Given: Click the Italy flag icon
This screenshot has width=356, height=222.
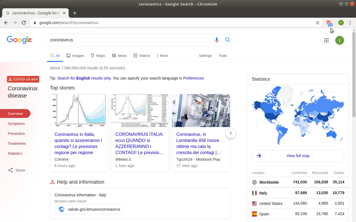Looking at the screenshot, I should point(254,193).
